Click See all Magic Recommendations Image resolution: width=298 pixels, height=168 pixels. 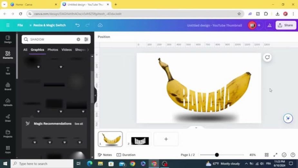79,124
